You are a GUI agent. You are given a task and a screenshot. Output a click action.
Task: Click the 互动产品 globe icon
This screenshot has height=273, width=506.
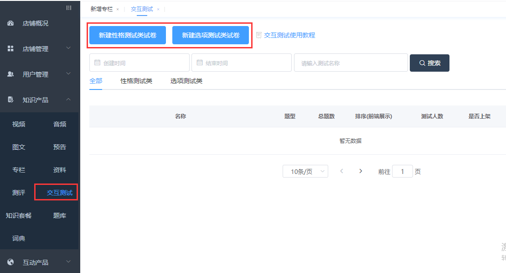pos(10,262)
